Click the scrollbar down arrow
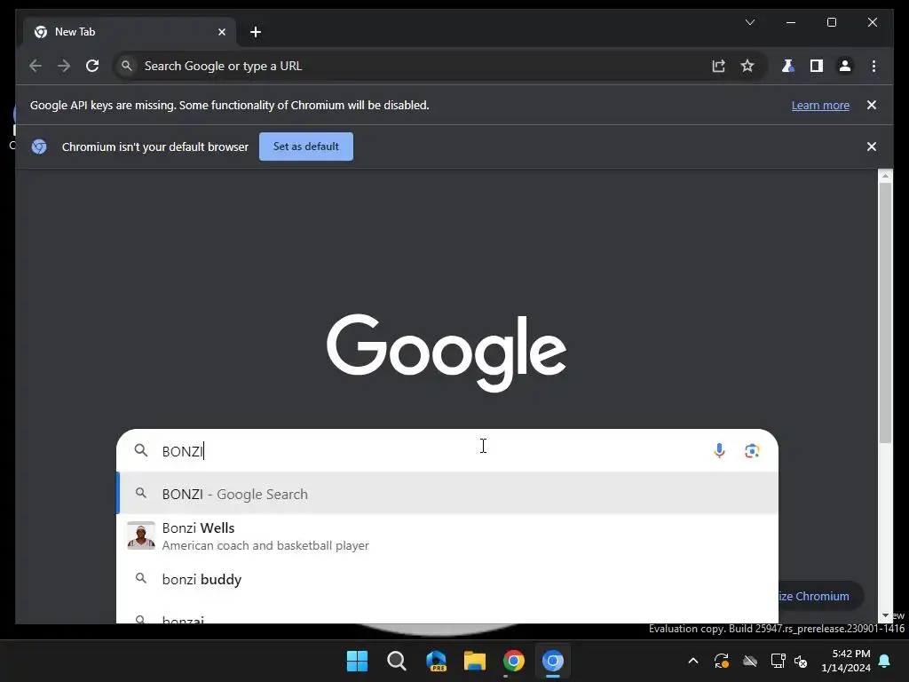 point(885,615)
